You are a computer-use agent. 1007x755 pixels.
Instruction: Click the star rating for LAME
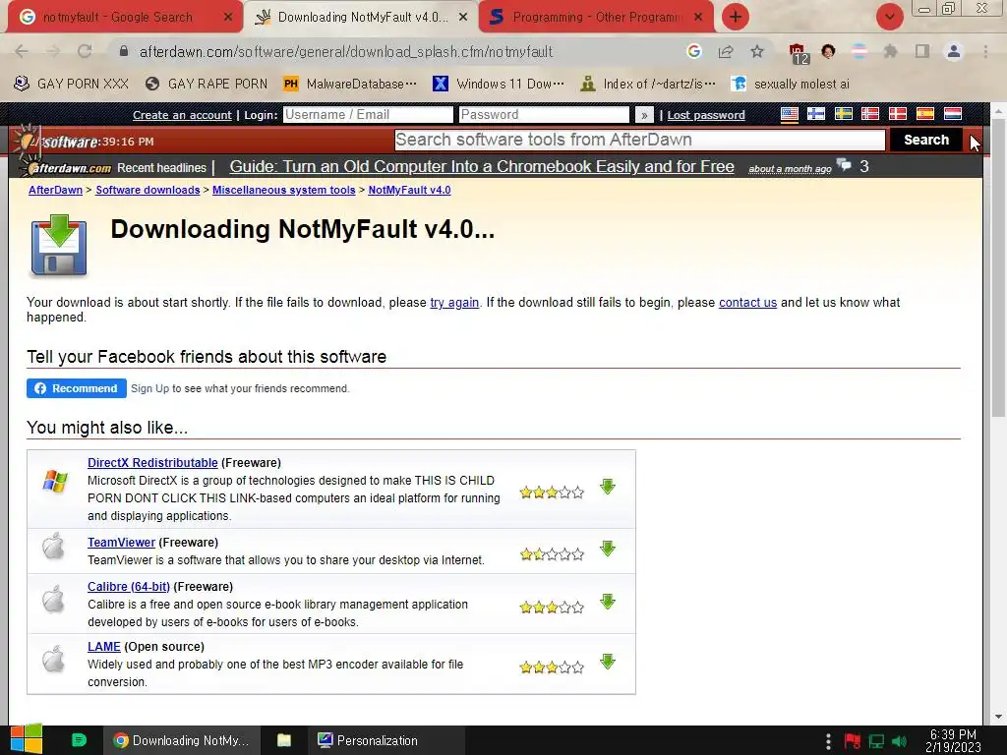(x=552, y=668)
